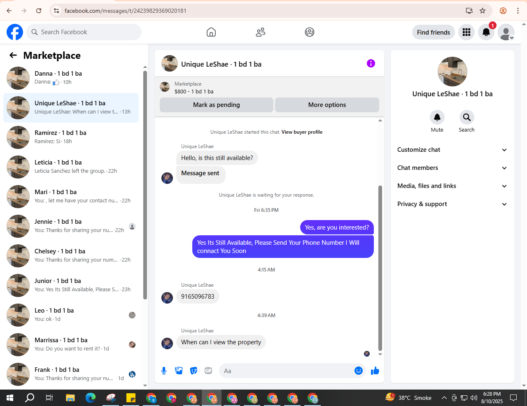527x406 pixels.
Task: Mute this conversation
Action: 437,117
